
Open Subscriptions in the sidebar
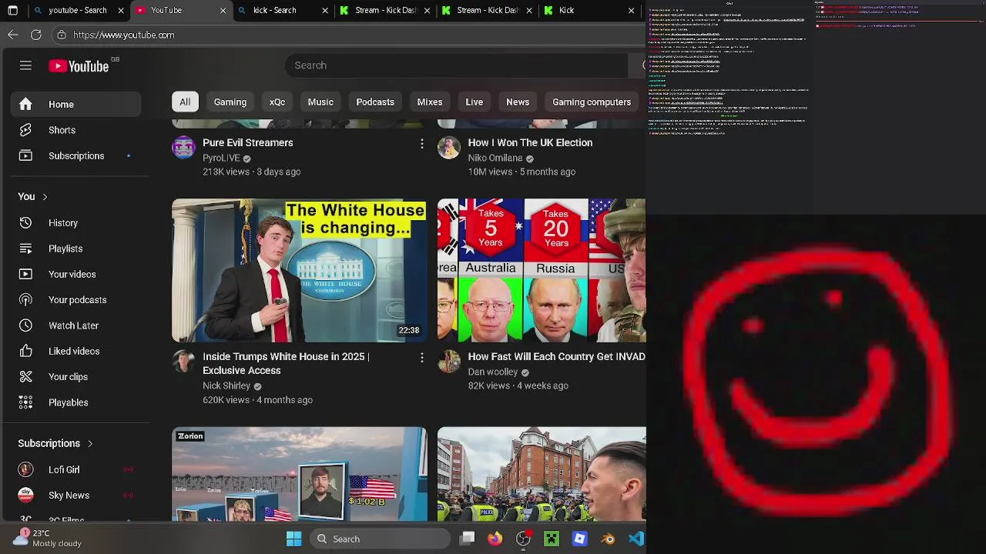tap(75, 155)
